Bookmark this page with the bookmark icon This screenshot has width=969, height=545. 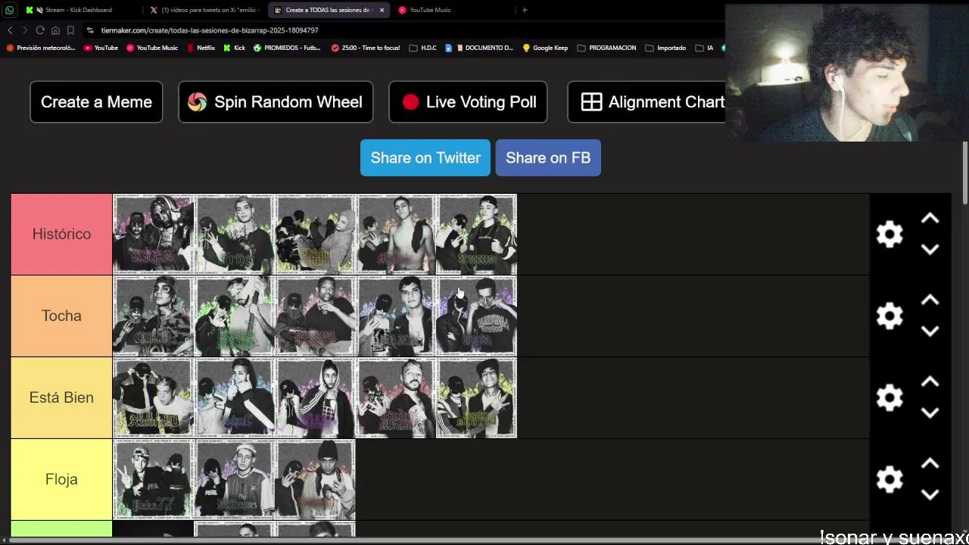point(70,30)
